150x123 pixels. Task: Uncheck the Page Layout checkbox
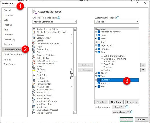click(x=99, y=45)
